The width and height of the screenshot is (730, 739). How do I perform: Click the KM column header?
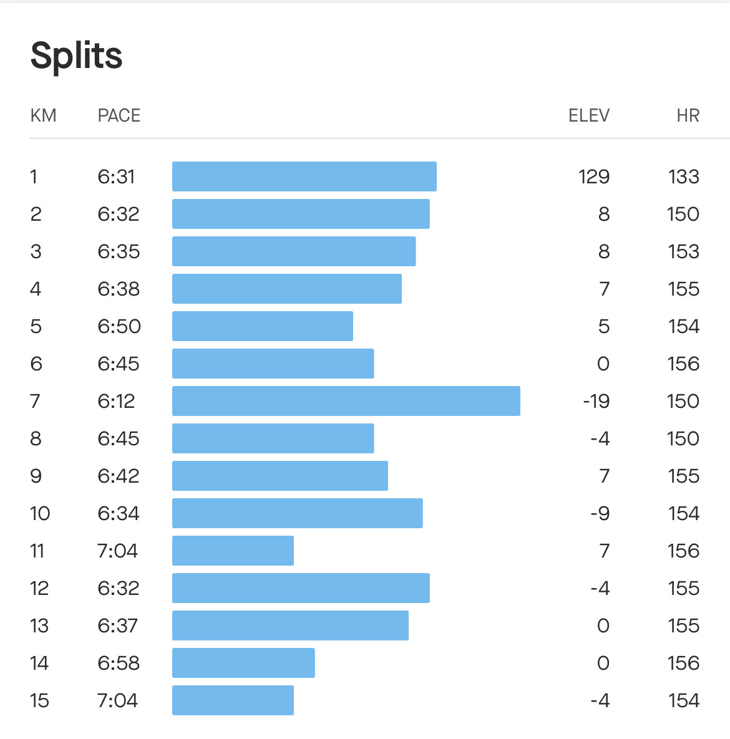(44, 115)
